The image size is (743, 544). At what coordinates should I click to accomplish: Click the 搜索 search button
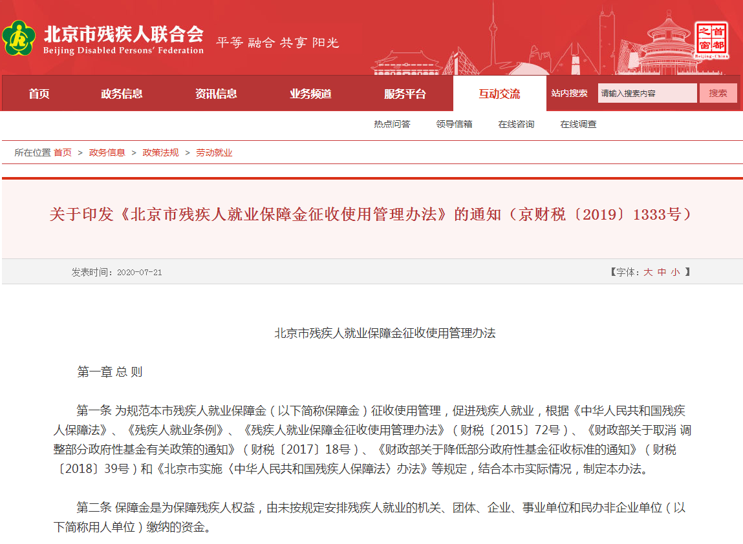click(718, 93)
